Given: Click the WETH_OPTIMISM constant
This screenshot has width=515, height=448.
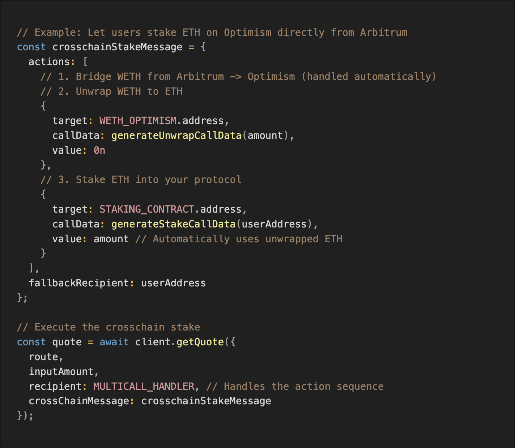Looking at the screenshot, I should point(138,121).
